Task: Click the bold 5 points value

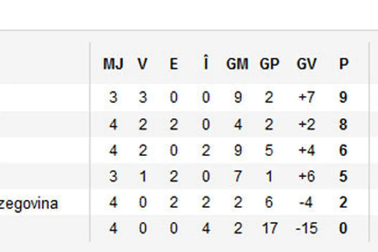Action: coord(343,176)
